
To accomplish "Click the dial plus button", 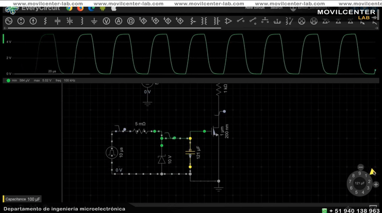I will [x=376, y=185].
